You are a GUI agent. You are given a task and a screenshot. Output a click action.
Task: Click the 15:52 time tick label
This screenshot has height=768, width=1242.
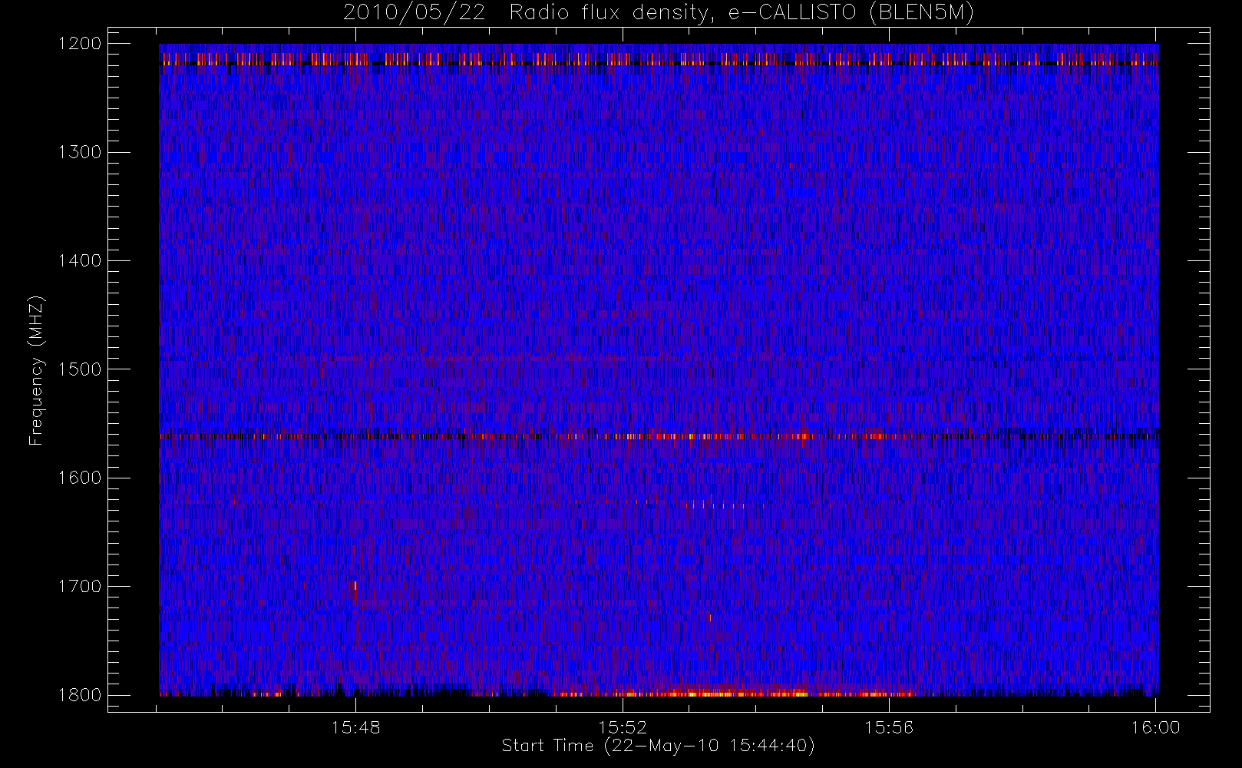[x=623, y=727]
